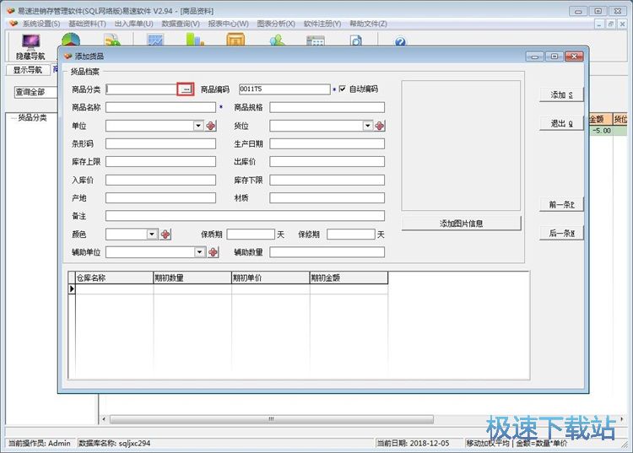The image size is (633, 453).
Task: Click the 隐藏导航 toolbar icon
Action: click(30, 46)
